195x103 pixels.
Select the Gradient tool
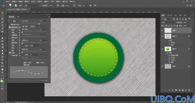click(x=2, y=47)
